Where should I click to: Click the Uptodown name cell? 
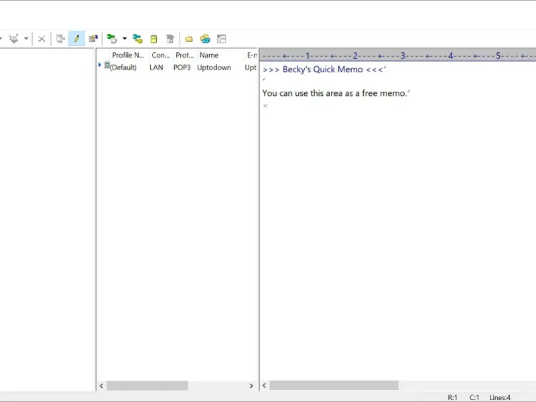tap(214, 68)
